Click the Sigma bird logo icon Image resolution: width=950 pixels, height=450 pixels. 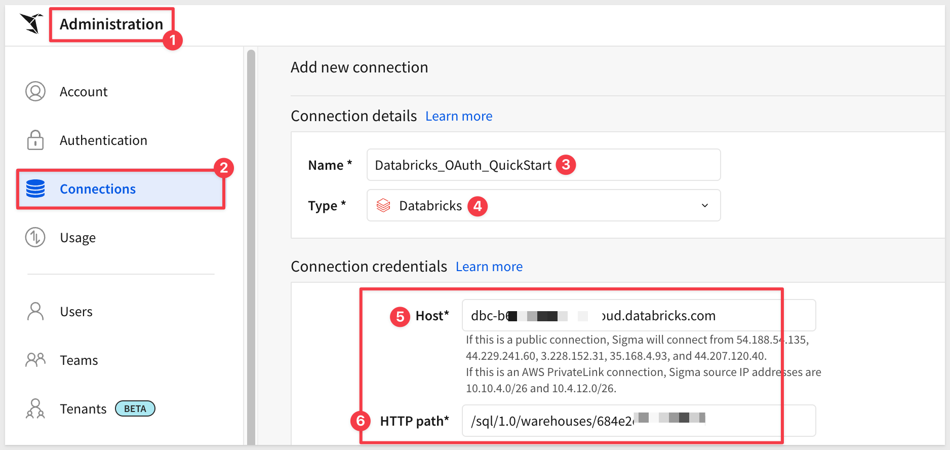pos(31,23)
